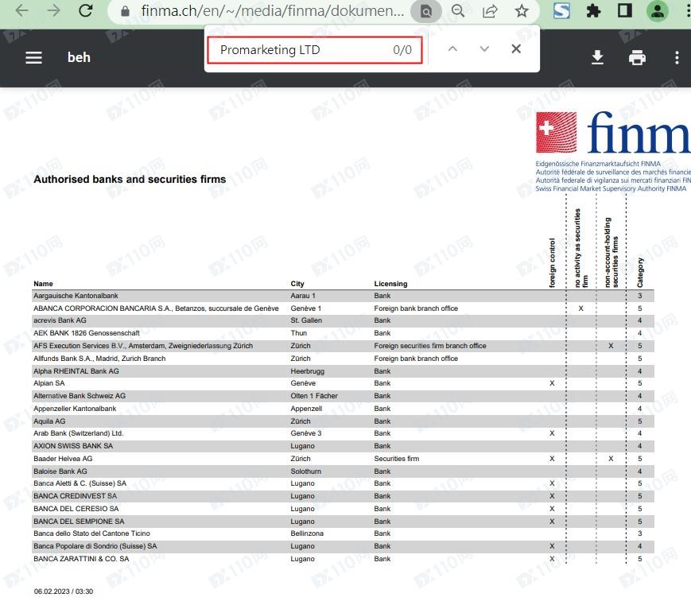Screen dimensions: 691x605
Task: Select Alpha RHEINTAL Bank AG entry
Action: tap(76, 371)
